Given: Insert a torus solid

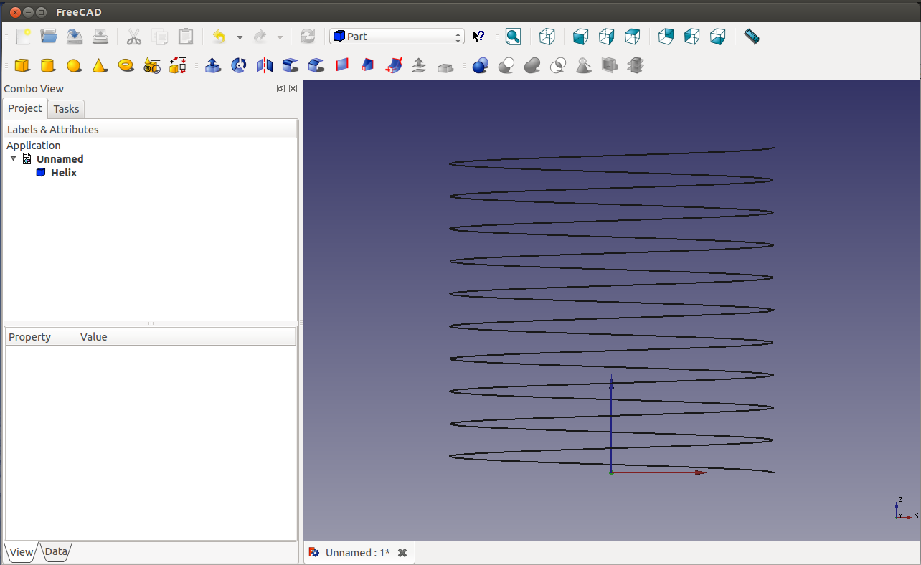Looking at the screenshot, I should coord(126,65).
